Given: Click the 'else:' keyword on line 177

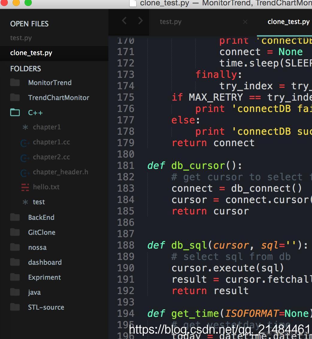Looking at the screenshot, I should point(186,120).
